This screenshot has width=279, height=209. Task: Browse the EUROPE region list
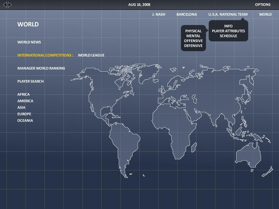pyautogui.click(x=24, y=114)
